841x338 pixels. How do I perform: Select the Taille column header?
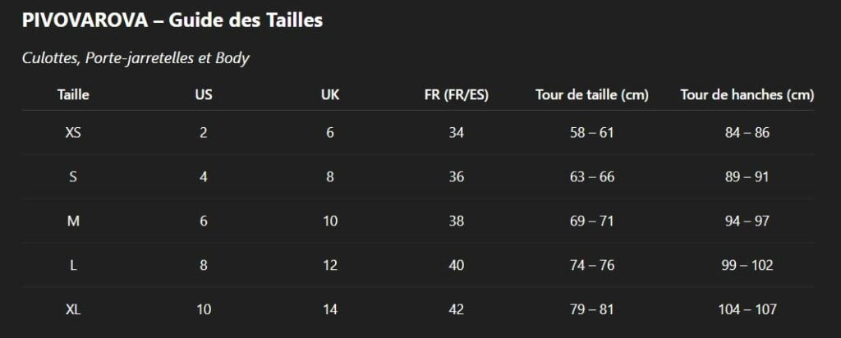(x=73, y=94)
